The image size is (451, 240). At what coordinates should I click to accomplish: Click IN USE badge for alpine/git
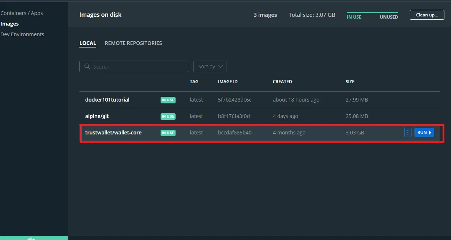168,116
